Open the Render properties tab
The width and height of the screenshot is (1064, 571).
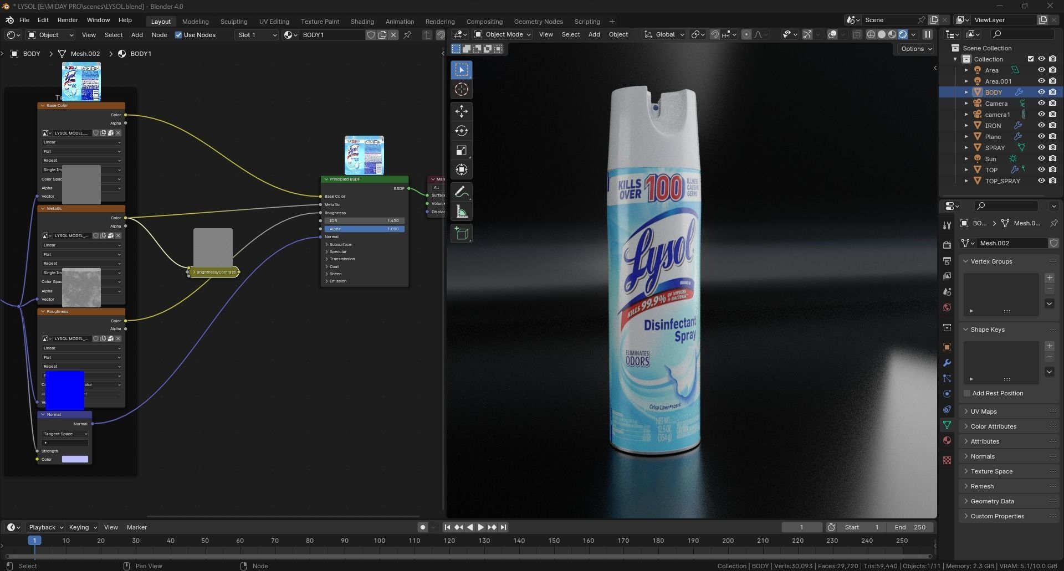click(947, 245)
